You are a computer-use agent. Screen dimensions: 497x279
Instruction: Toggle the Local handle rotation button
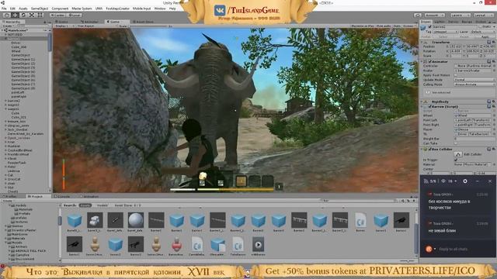[74, 15]
